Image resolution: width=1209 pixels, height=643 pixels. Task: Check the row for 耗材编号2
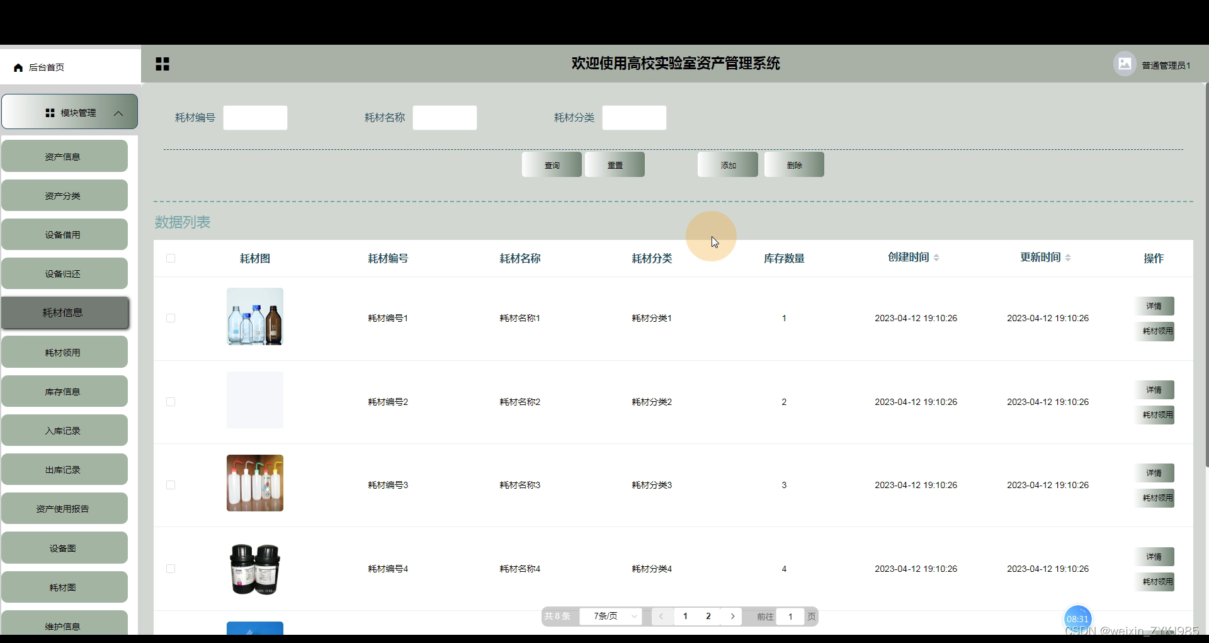pyautogui.click(x=171, y=402)
